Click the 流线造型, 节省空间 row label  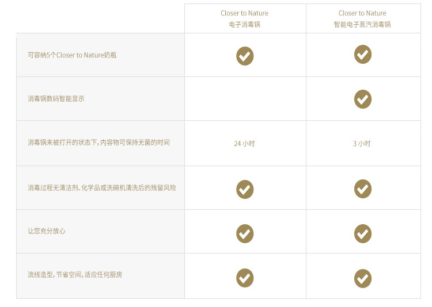point(74,275)
